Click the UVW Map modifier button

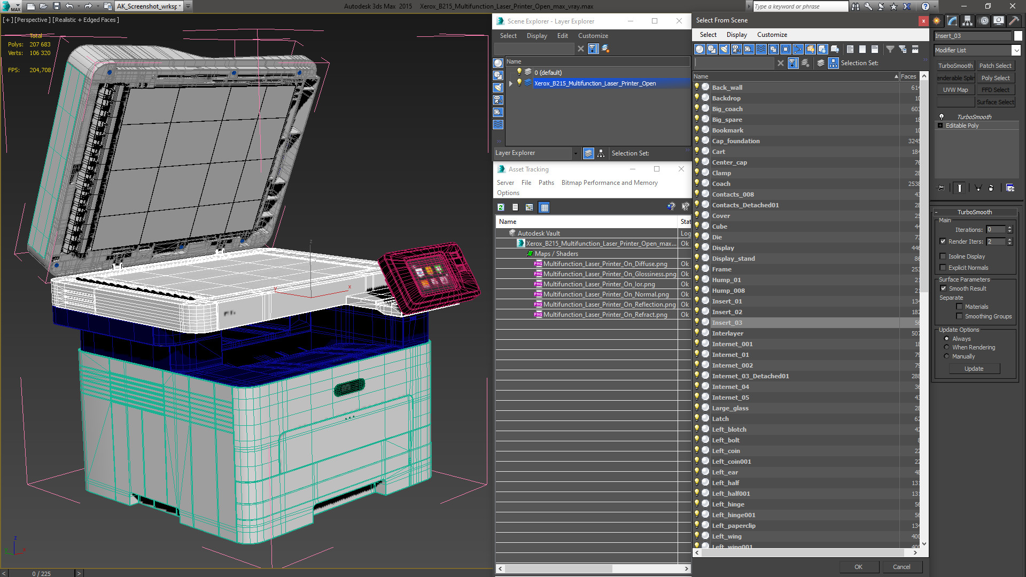955,90
